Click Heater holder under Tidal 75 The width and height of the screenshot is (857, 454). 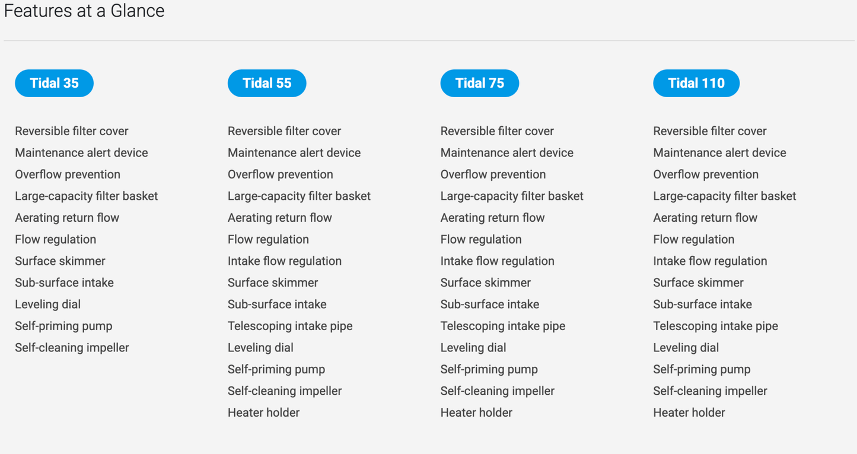click(x=476, y=413)
